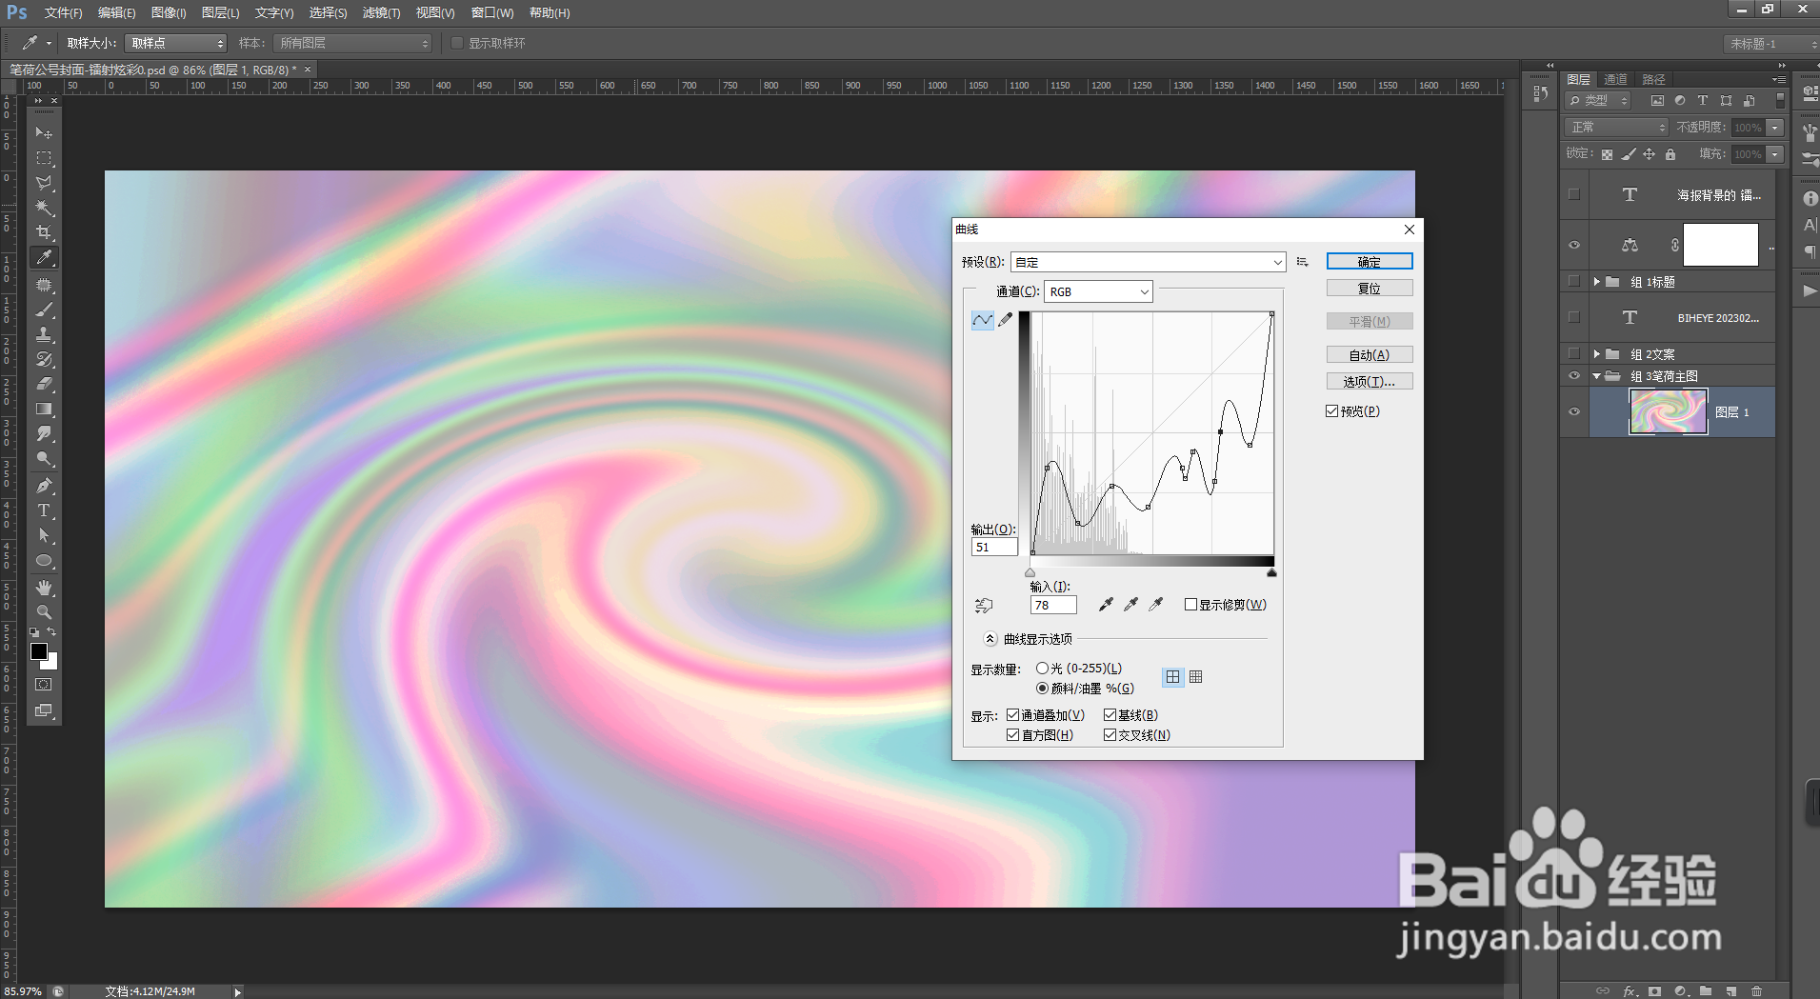
Task: Choose the pencil draw-curve icon in Curves
Action: (1006, 320)
